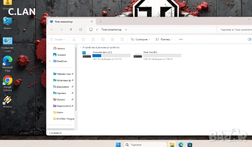This screenshot has height=147, width=252.
Task: Select the Нов том (D:) drive
Action: click(x=157, y=55)
